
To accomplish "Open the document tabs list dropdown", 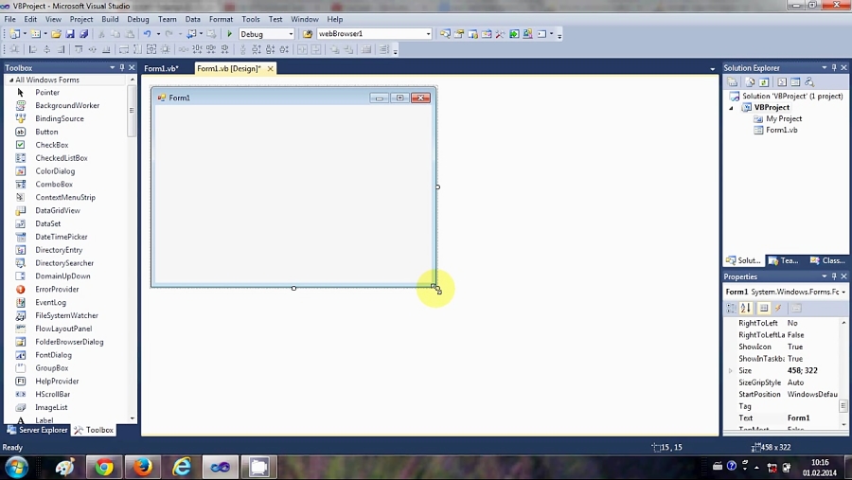I will (x=712, y=69).
